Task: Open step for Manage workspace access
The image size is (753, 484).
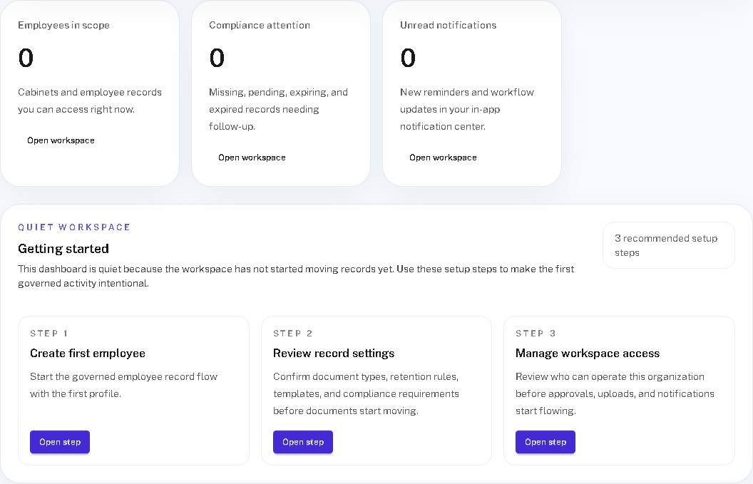Action: click(545, 442)
